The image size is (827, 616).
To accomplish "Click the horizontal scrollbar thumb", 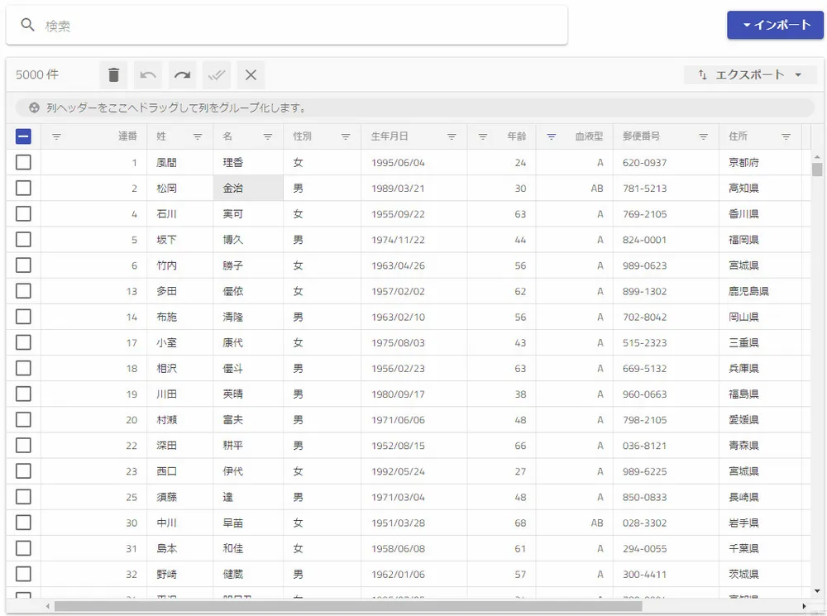I will [x=347, y=606].
